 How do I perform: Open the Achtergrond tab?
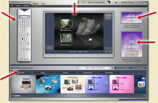point(88,73)
